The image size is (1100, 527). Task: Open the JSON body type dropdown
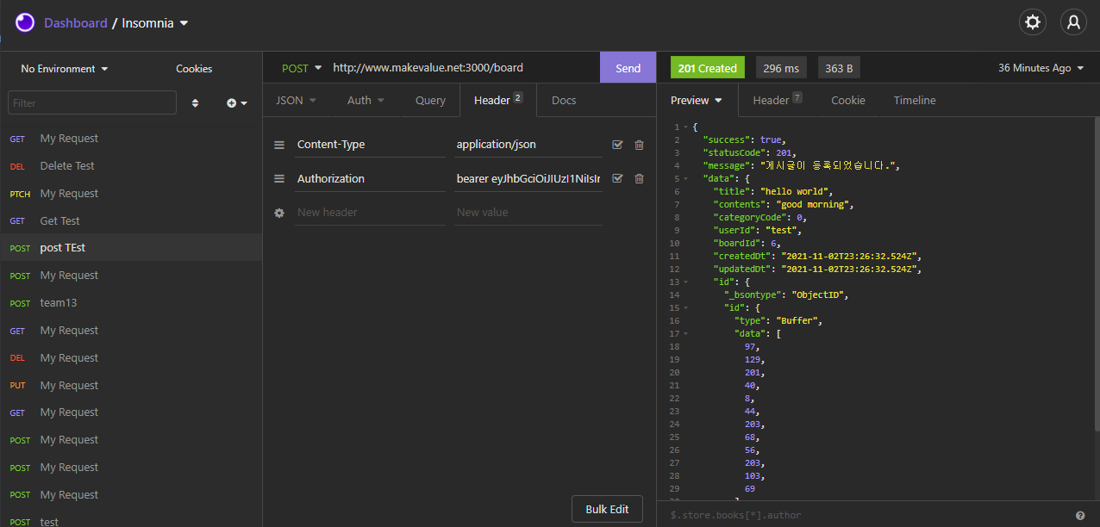[296, 100]
